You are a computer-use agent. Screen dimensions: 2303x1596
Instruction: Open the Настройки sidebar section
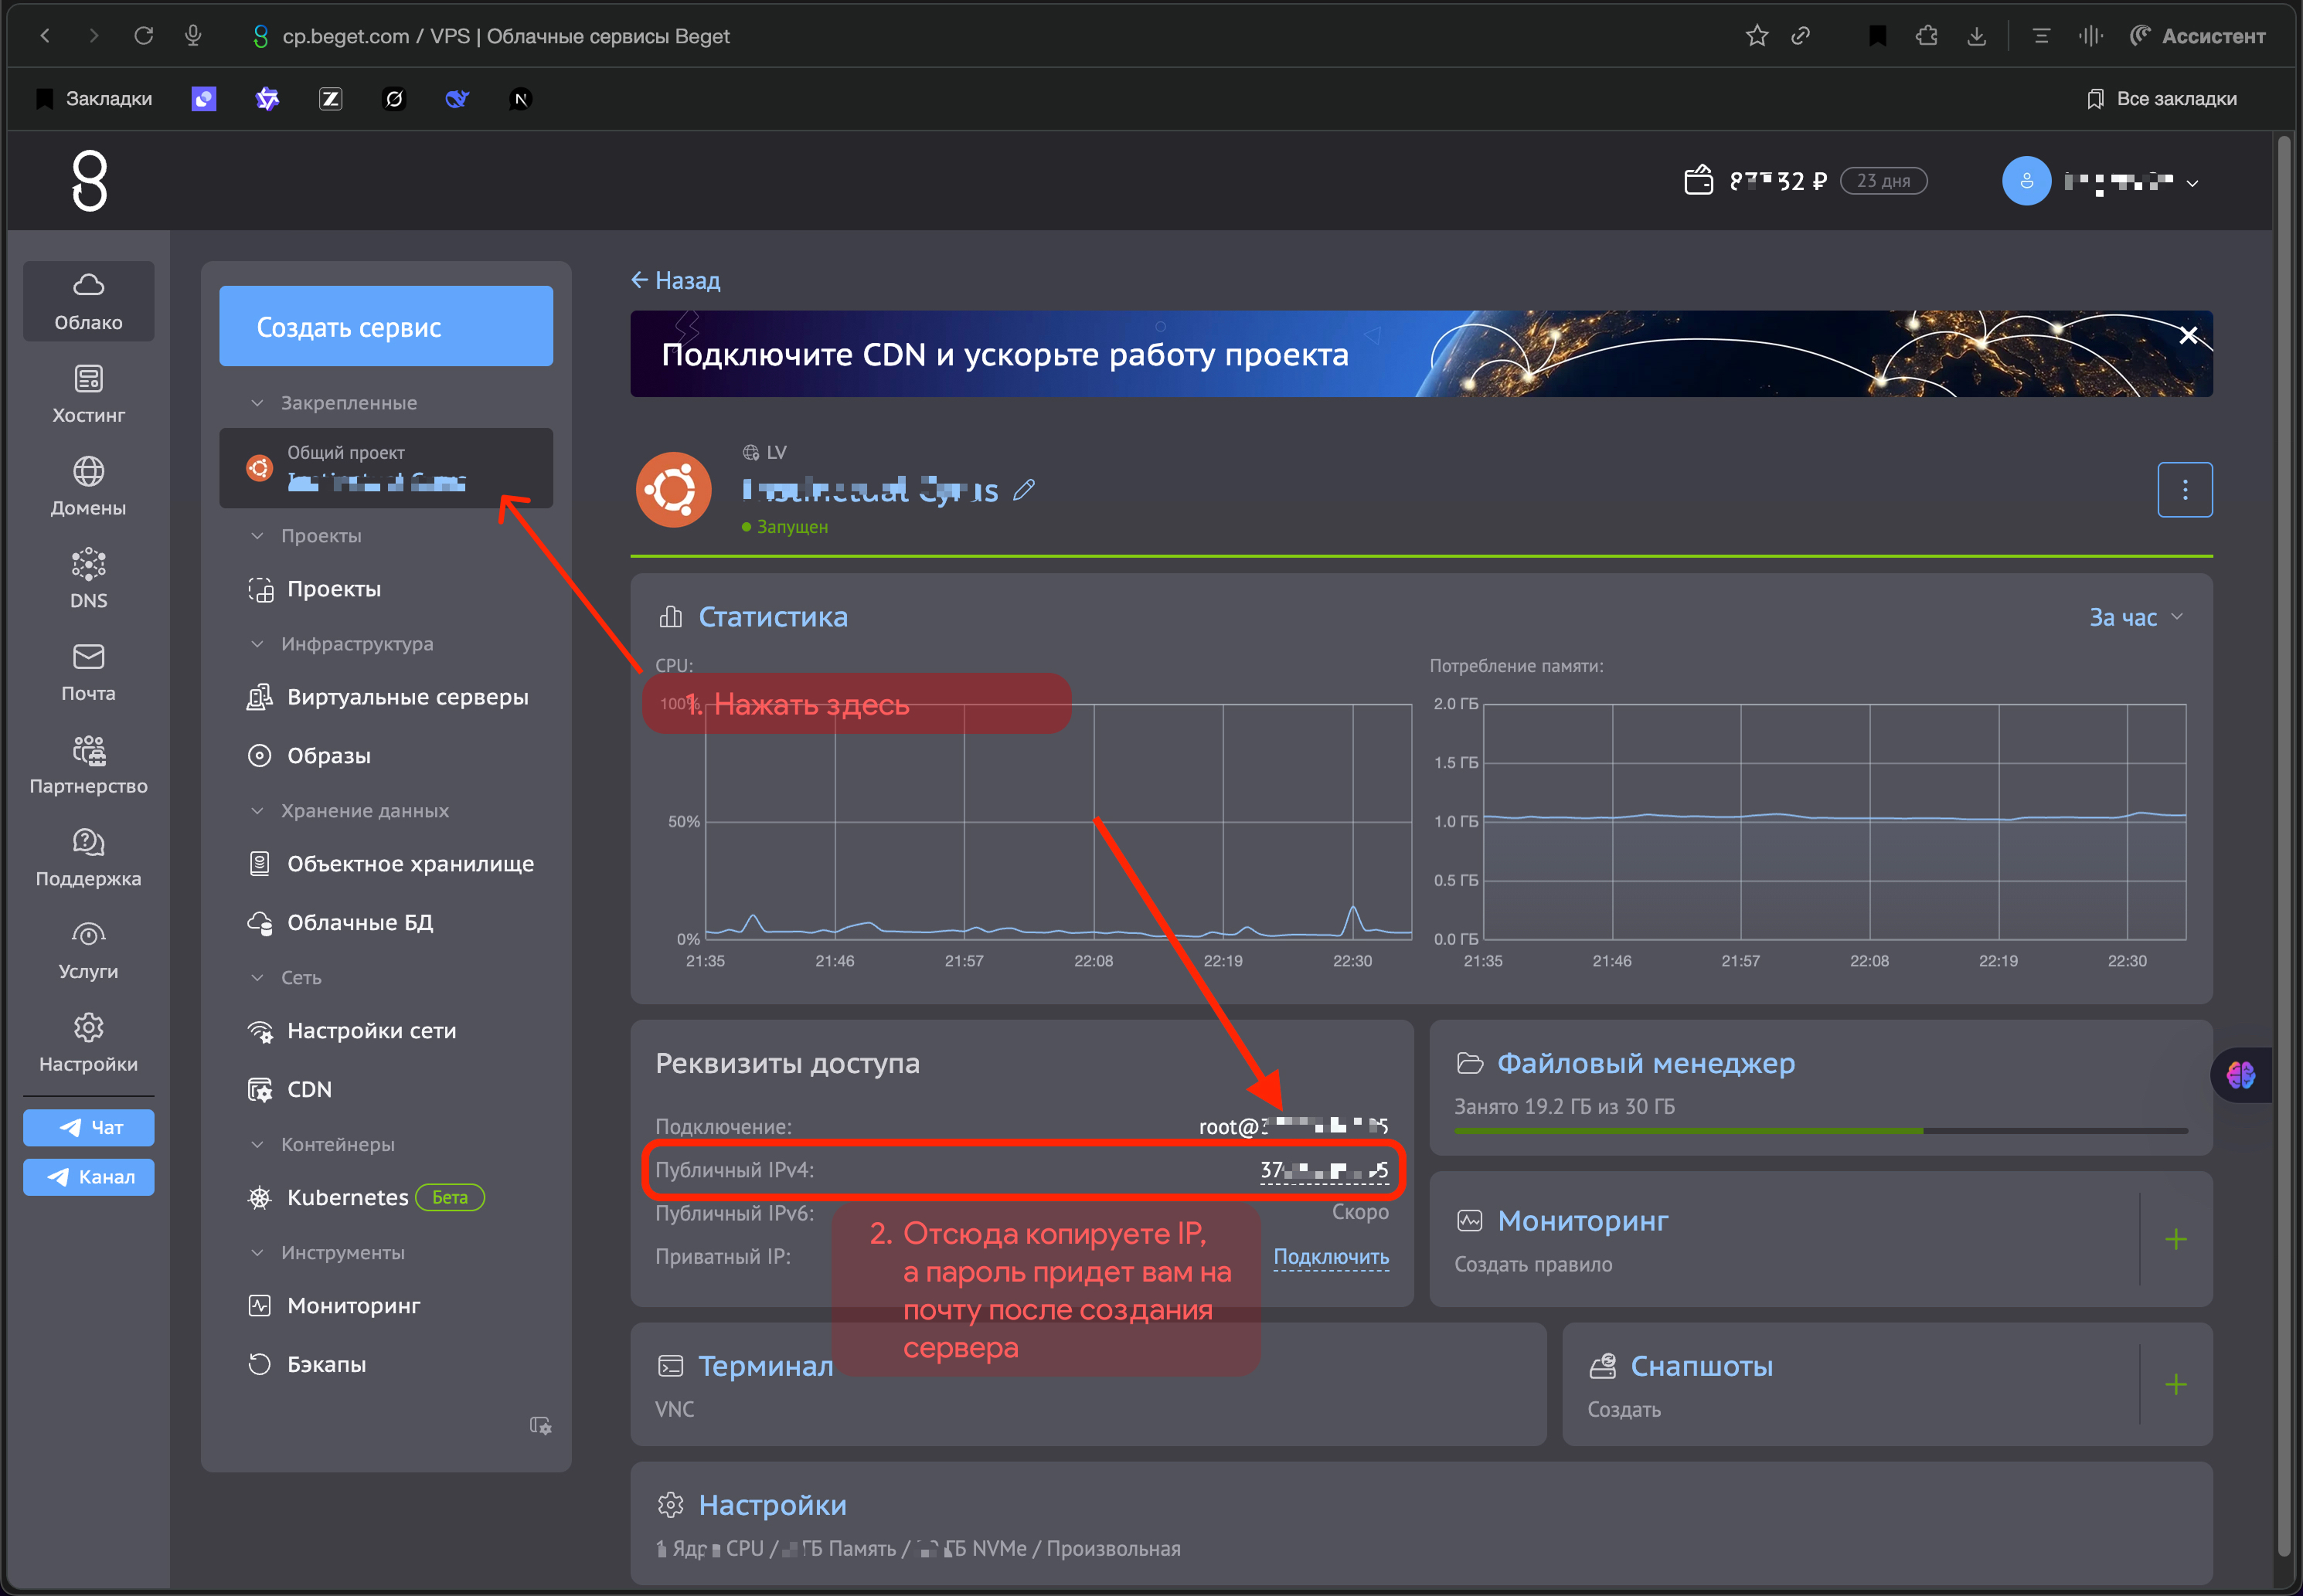[88, 1043]
